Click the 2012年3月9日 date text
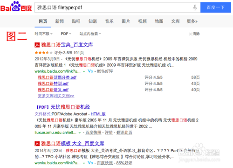Screen dimensions: 233x168 tap(47, 59)
